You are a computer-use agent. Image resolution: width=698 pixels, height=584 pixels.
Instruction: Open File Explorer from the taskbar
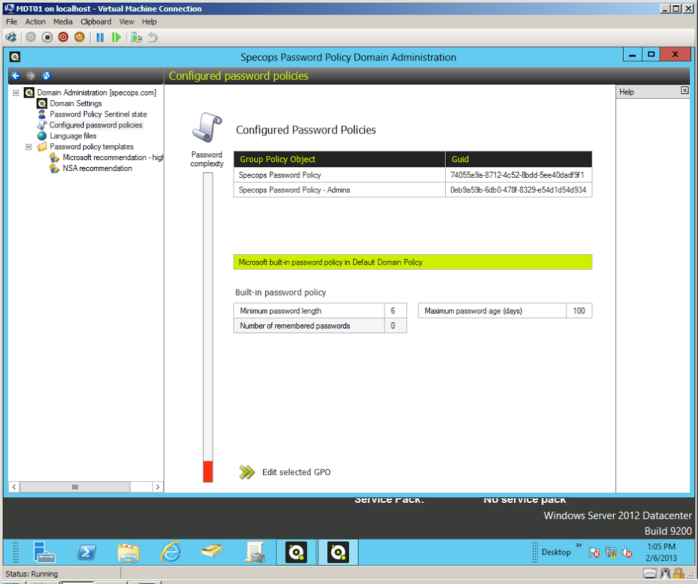point(129,553)
